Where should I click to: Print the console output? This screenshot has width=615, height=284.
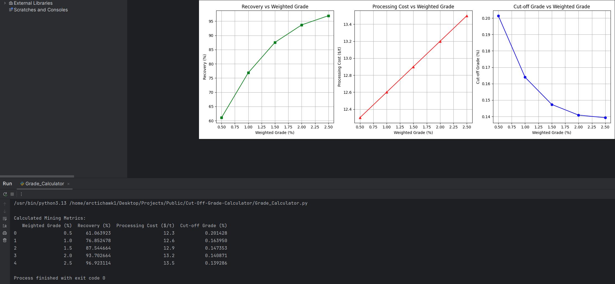click(x=5, y=233)
